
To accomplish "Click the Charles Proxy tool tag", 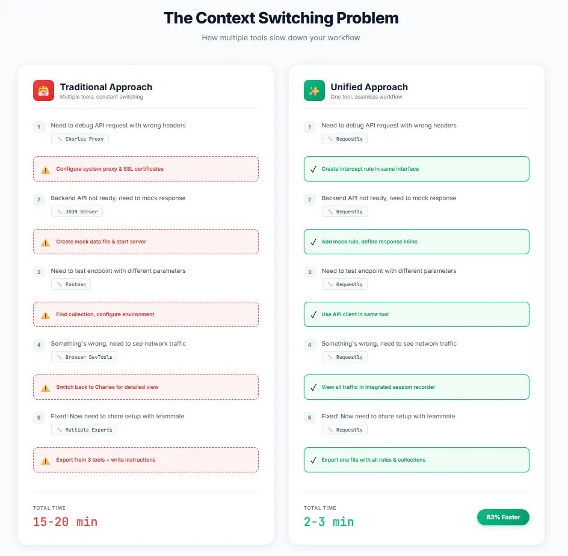I will 80,139.
